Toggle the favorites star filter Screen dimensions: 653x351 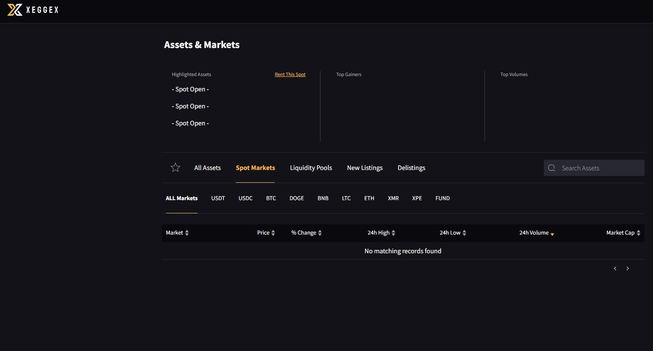click(x=175, y=168)
